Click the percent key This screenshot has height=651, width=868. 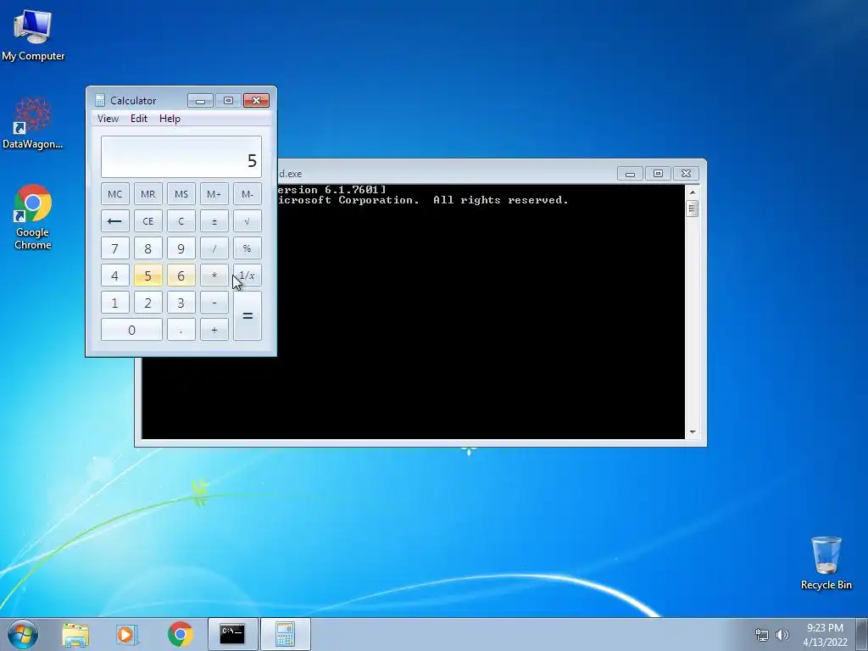coord(248,248)
